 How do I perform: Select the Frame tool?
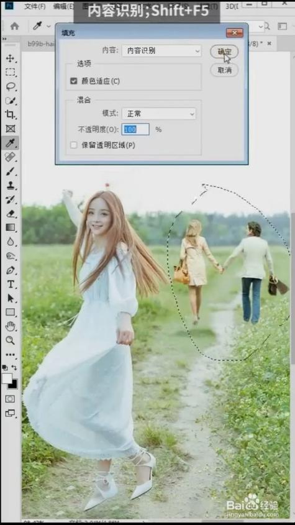coord(11,129)
